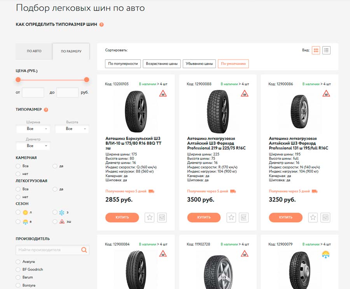Check the Bontyre manufacturer checkbox
The width and height of the screenshot is (350, 289).
click(18, 285)
